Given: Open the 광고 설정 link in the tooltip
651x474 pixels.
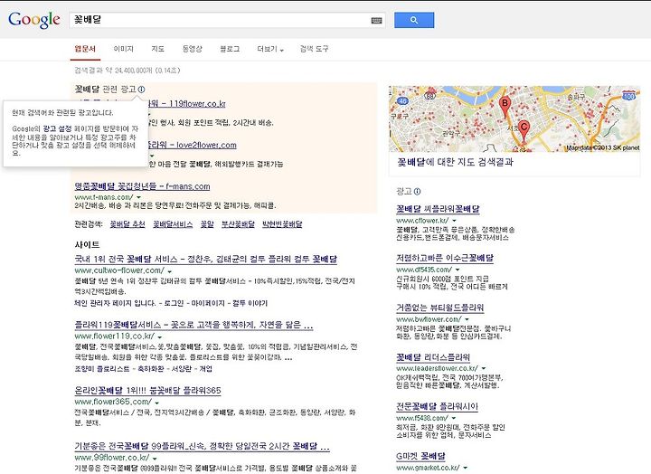Looking at the screenshot, I should pos(57,129).
